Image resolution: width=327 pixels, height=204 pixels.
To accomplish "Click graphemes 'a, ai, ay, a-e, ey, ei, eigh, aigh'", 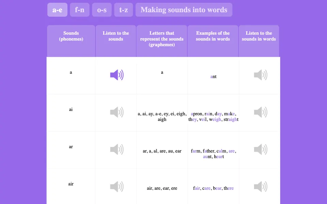I will pyautogui.click(x=162, y=117).
